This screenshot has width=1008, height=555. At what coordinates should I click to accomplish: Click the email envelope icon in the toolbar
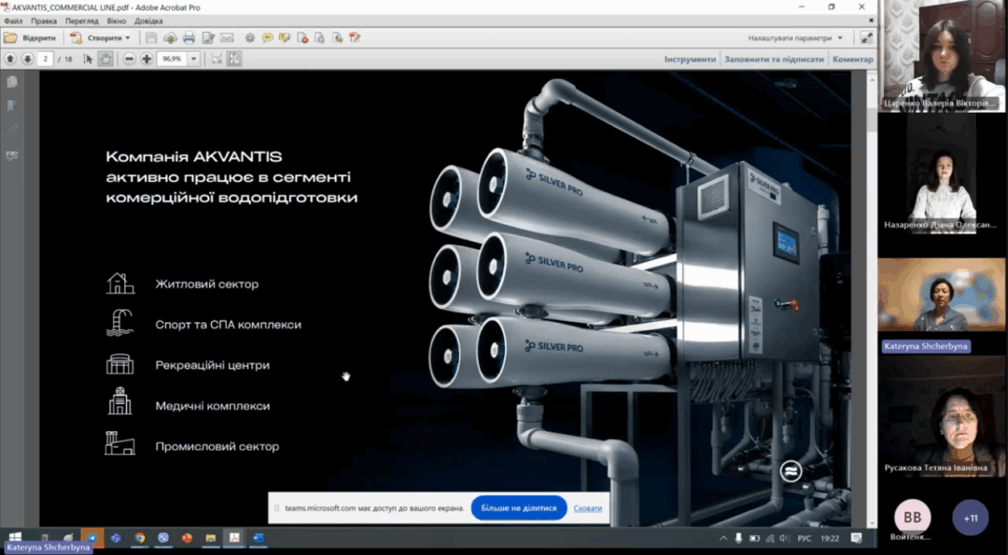(x=227, y=38)
